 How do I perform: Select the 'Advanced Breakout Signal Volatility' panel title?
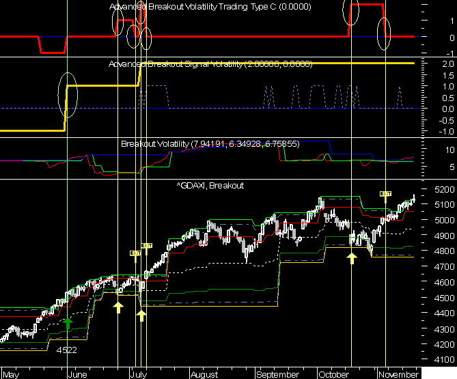tap(210, 64)
